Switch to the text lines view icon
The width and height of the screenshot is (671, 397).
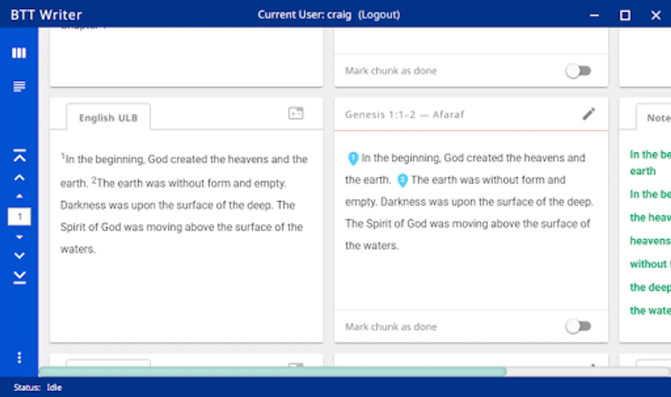[19, 86]
